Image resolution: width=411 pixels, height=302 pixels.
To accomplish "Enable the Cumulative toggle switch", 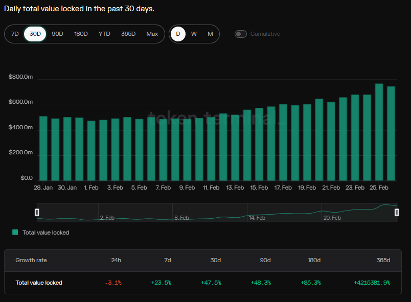I will click(241, 34).
